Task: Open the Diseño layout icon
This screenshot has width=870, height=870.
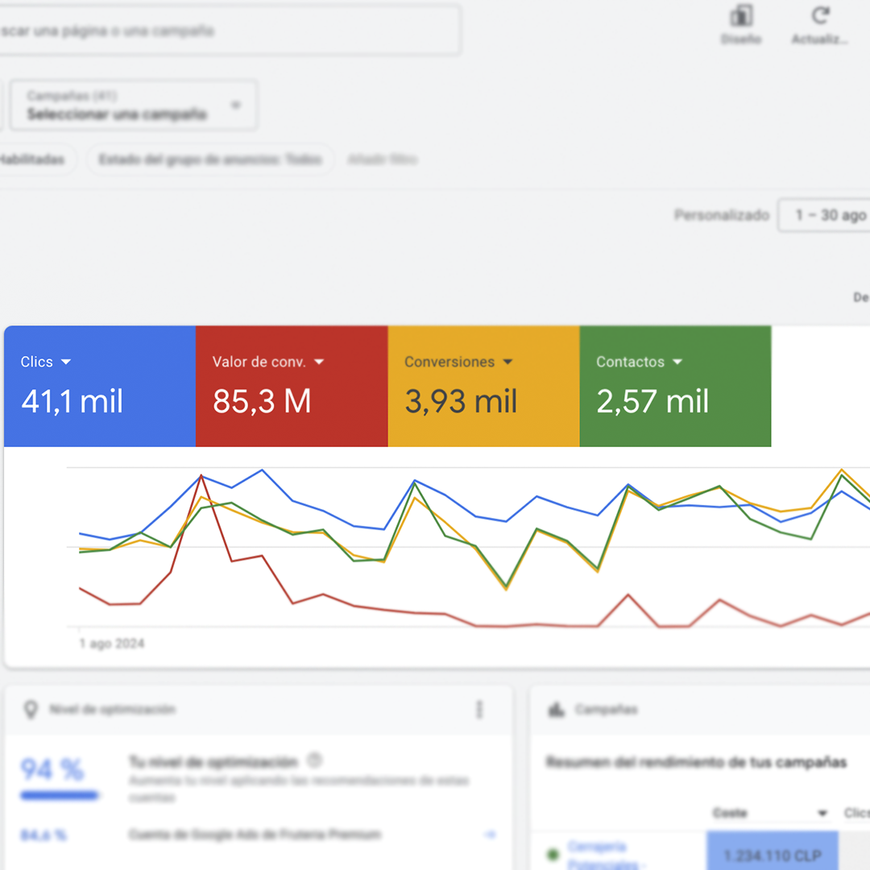Action: 741,16
